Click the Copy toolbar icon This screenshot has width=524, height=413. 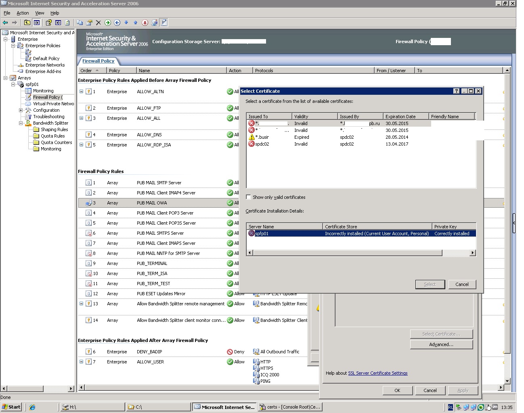(x=80, y=23)
